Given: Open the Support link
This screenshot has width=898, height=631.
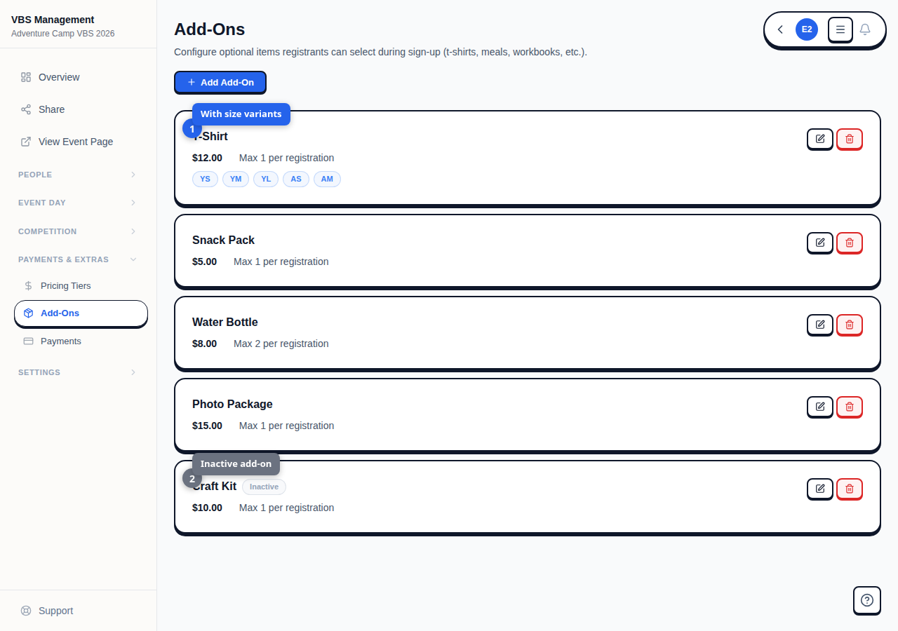Looking at the screenshot, I should pos(55,611).
